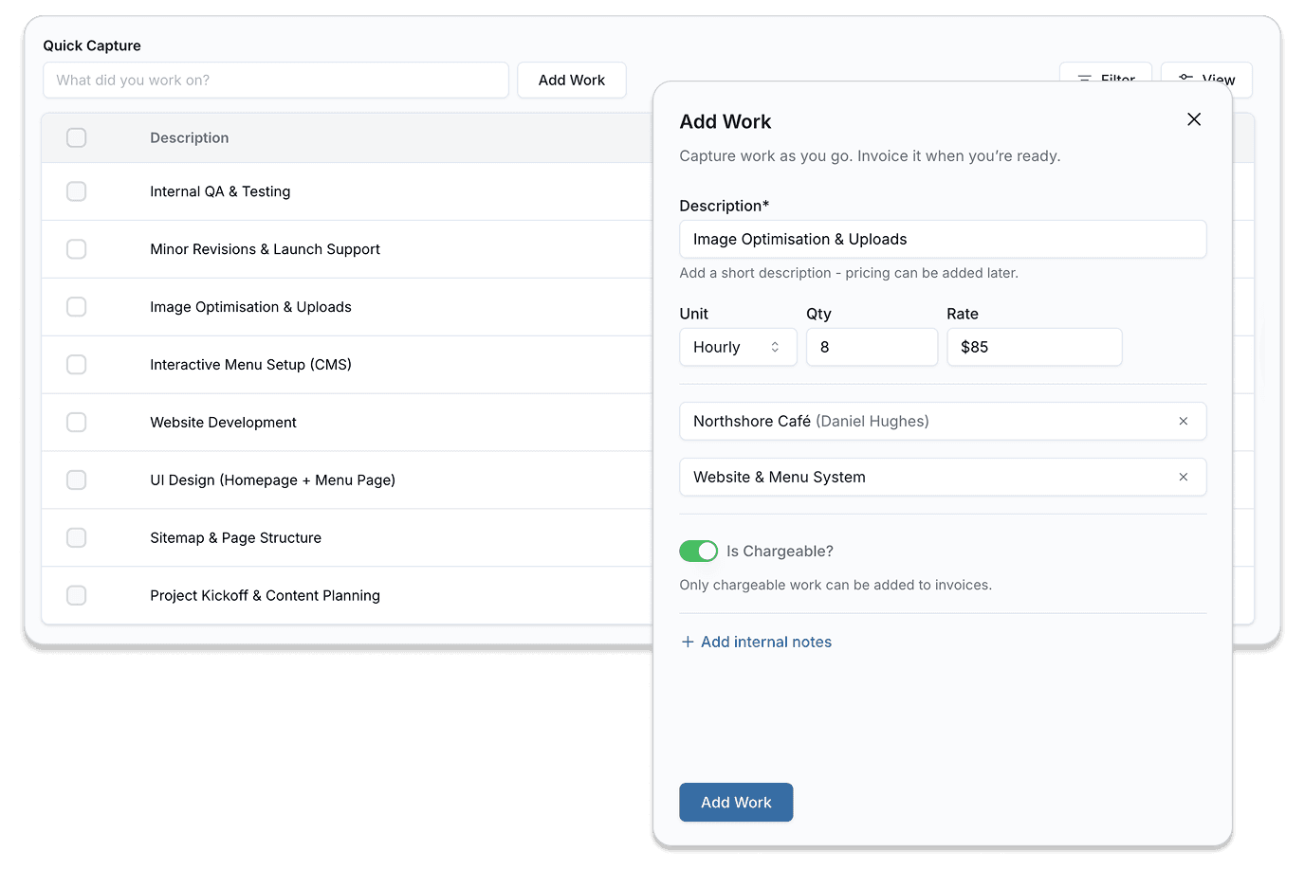1304x869 pixels.
Task: Tick the select-all checkbox in header
Action: coord(77,137)
